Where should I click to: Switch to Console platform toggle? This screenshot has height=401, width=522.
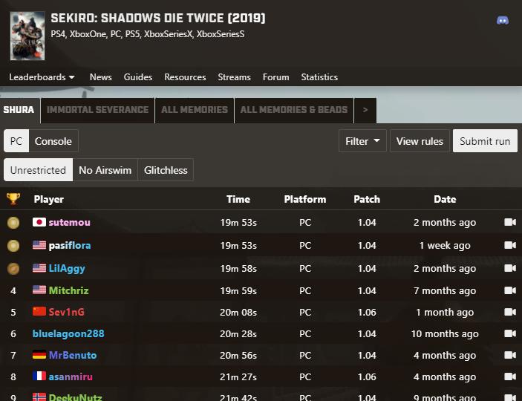(x=53, y=141)
